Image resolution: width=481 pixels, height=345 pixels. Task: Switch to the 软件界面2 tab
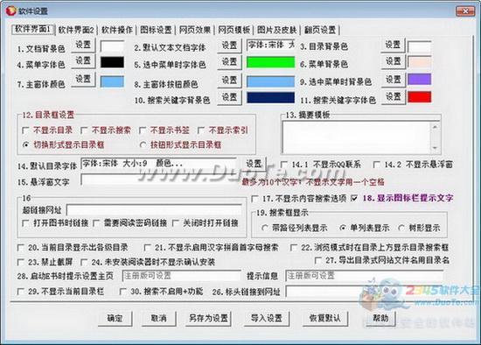76,30
